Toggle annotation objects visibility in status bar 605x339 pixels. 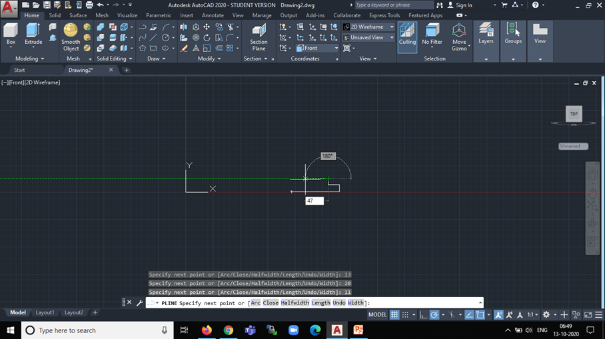pyautogui.click(x=498, y=315)
